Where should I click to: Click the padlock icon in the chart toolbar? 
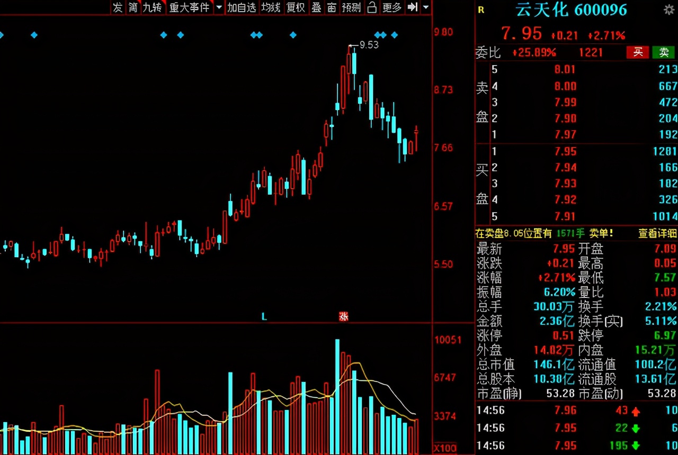[x=372, y=7]
